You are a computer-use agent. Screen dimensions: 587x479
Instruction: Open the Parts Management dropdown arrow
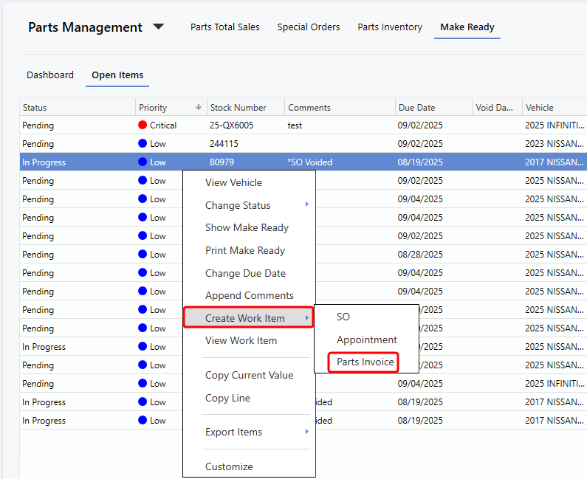(x=159, y=27)
